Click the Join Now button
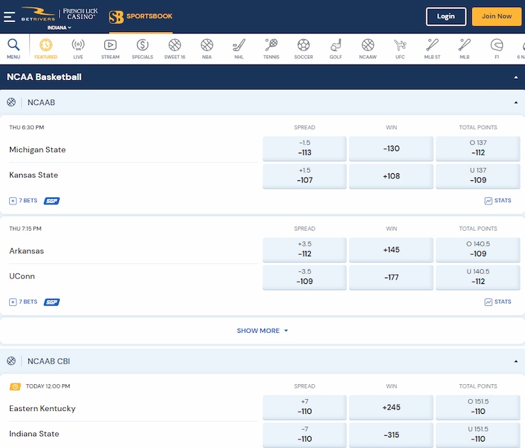Image resolution: width=525 pixels, height=448 pixels. point(497,16)
